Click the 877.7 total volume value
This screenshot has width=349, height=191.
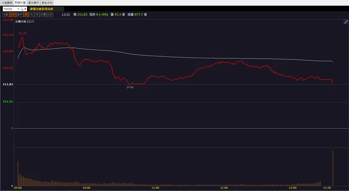pos(138,14)
